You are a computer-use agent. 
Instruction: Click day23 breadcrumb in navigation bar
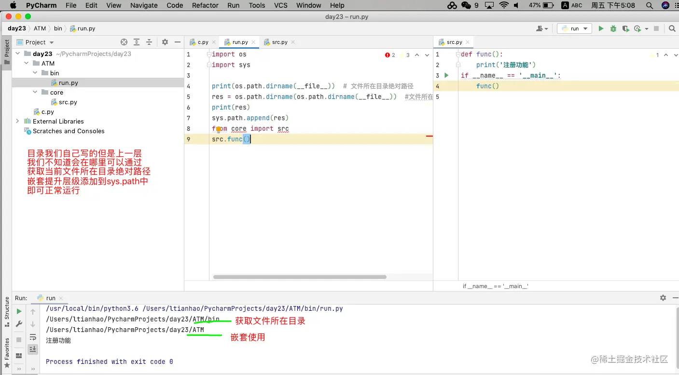(x=17, y=28)
